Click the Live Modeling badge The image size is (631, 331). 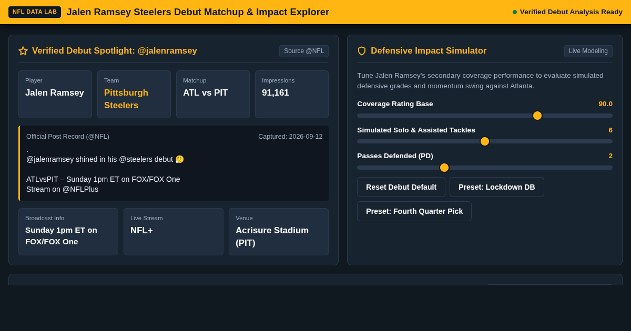(588, 51)
